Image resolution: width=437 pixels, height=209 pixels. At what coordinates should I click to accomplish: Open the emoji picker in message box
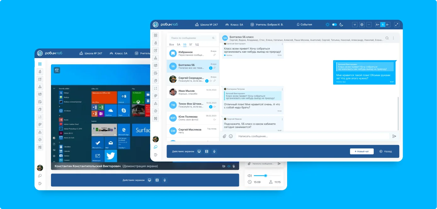click(231, 136)
